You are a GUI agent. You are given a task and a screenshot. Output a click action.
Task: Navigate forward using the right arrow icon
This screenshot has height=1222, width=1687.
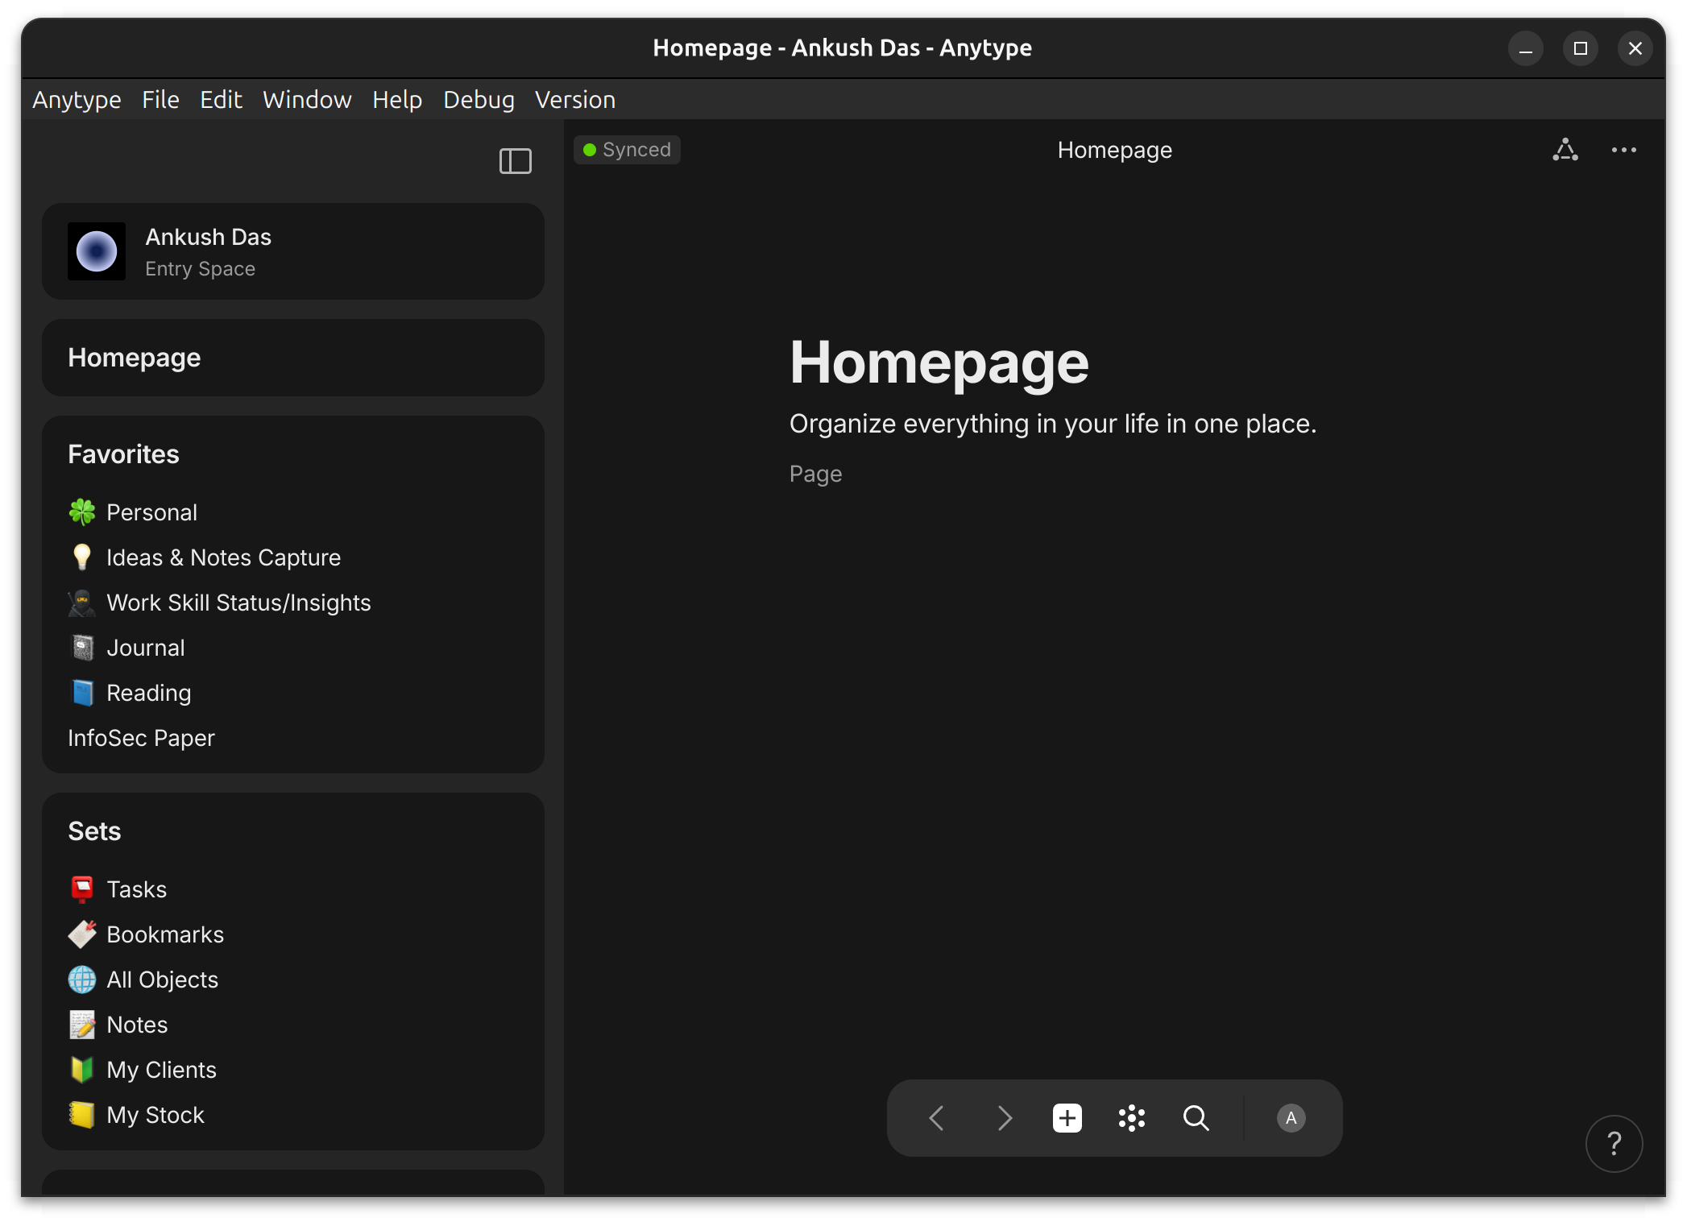[x=1004, y=1118]
